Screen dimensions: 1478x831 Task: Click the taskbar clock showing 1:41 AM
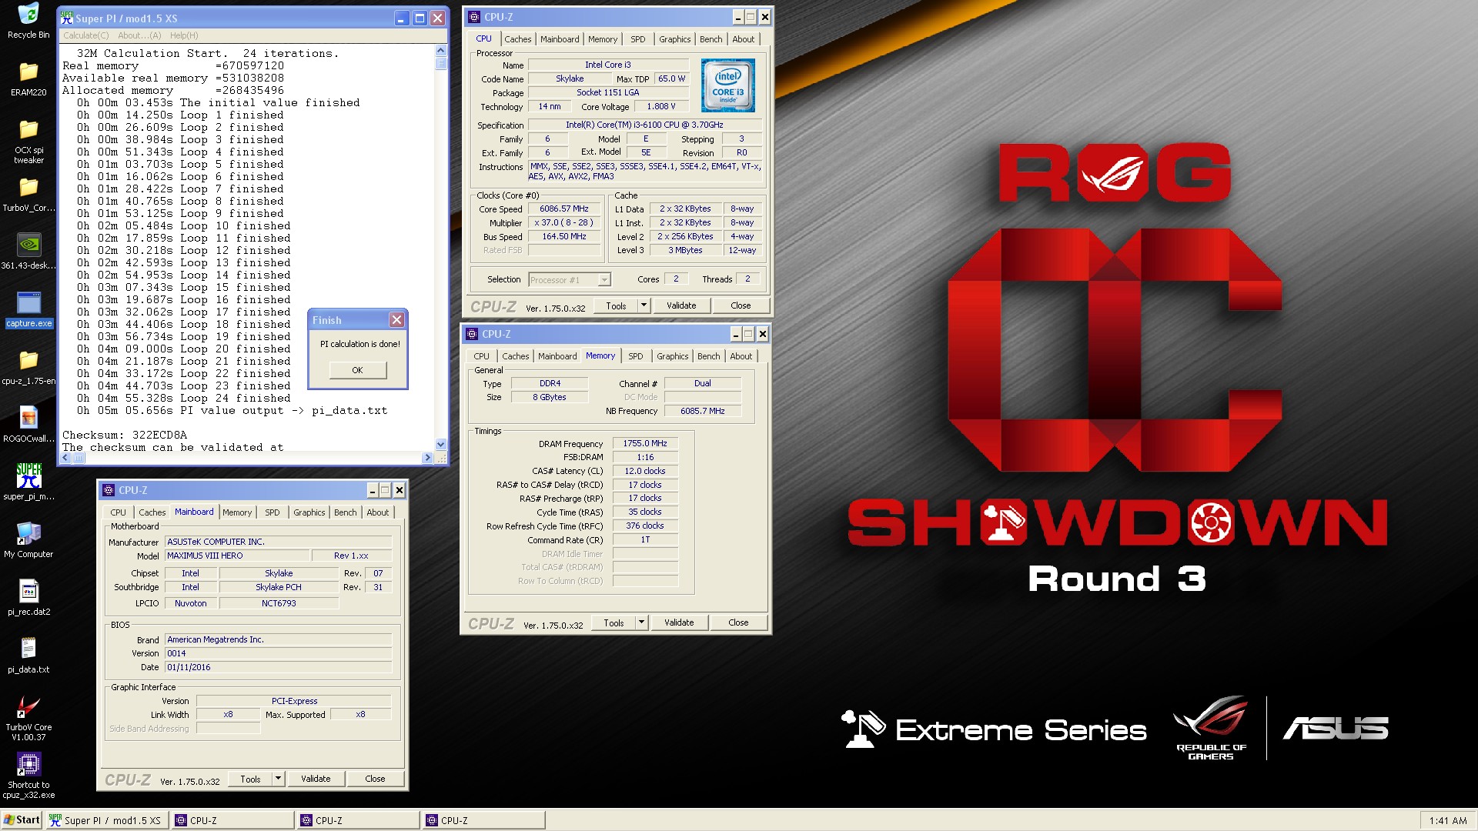click(x=1448, y=820)
